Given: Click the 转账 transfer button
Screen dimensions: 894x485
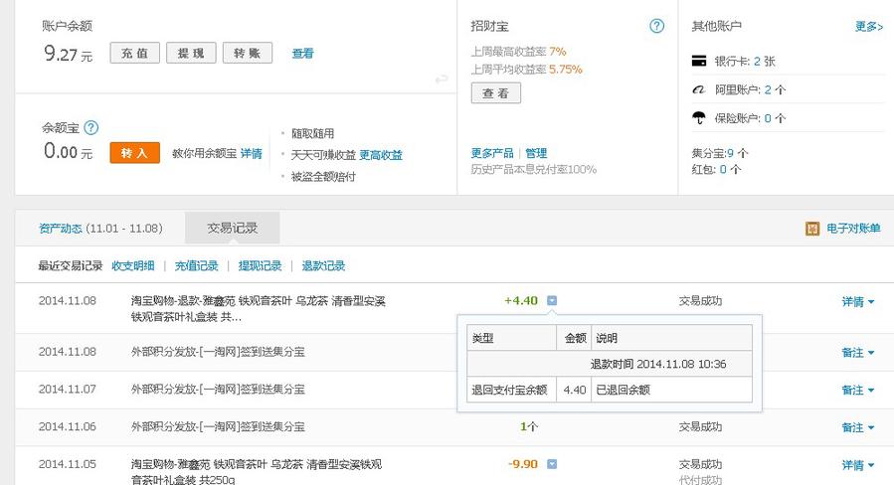Looking at the screenshot, I should (248, 53).
